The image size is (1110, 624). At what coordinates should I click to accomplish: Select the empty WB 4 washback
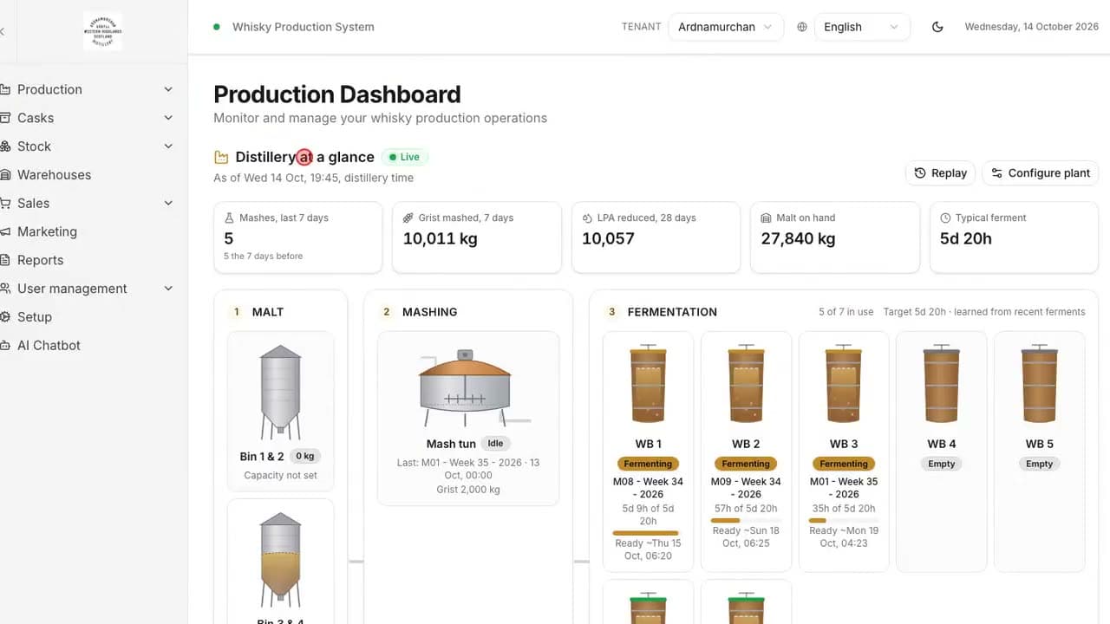942,383
